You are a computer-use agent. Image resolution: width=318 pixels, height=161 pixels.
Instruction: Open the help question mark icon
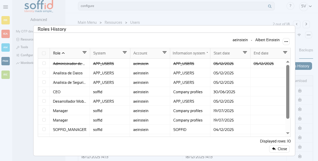click(x=290, y=6)
